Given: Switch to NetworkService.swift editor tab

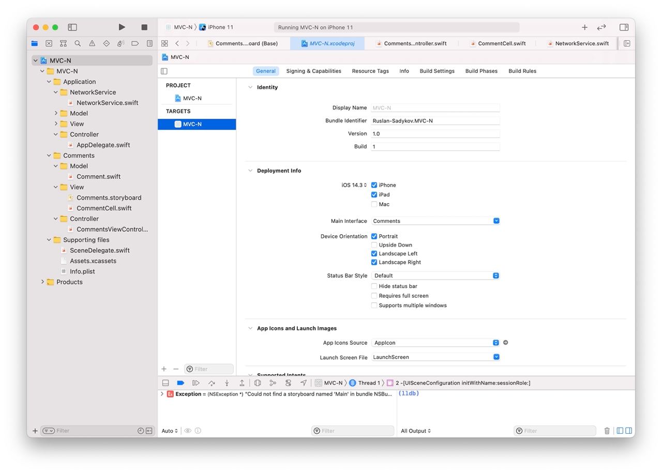Looking at the screenshot, I should point(578,43).
